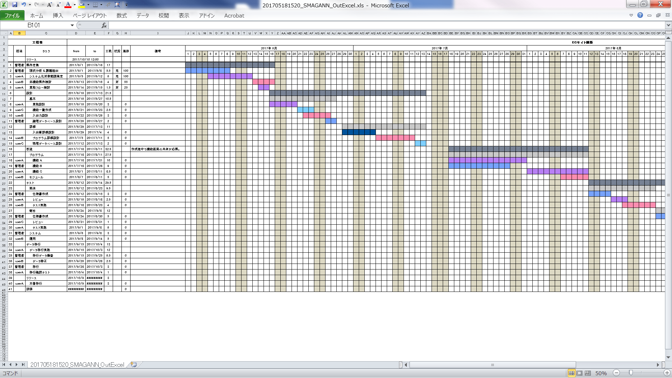Click the Save icon in quick access toolbar
Image resolution: width=672 pixels, height=378 pixels.
(x=15, y=5)
